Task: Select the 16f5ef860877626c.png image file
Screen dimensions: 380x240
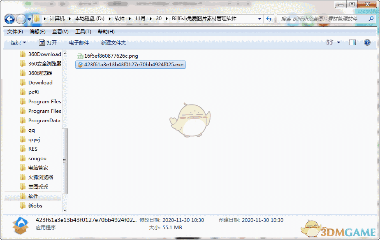Action: click(108, 56)
